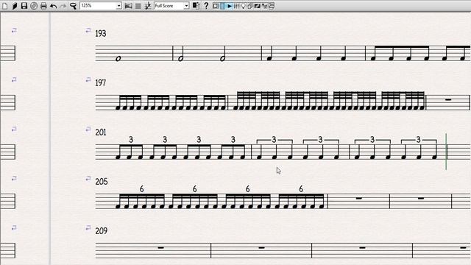471x265 pixels.
Task: Select the first whole rest in bar 206
Action: 358,198
